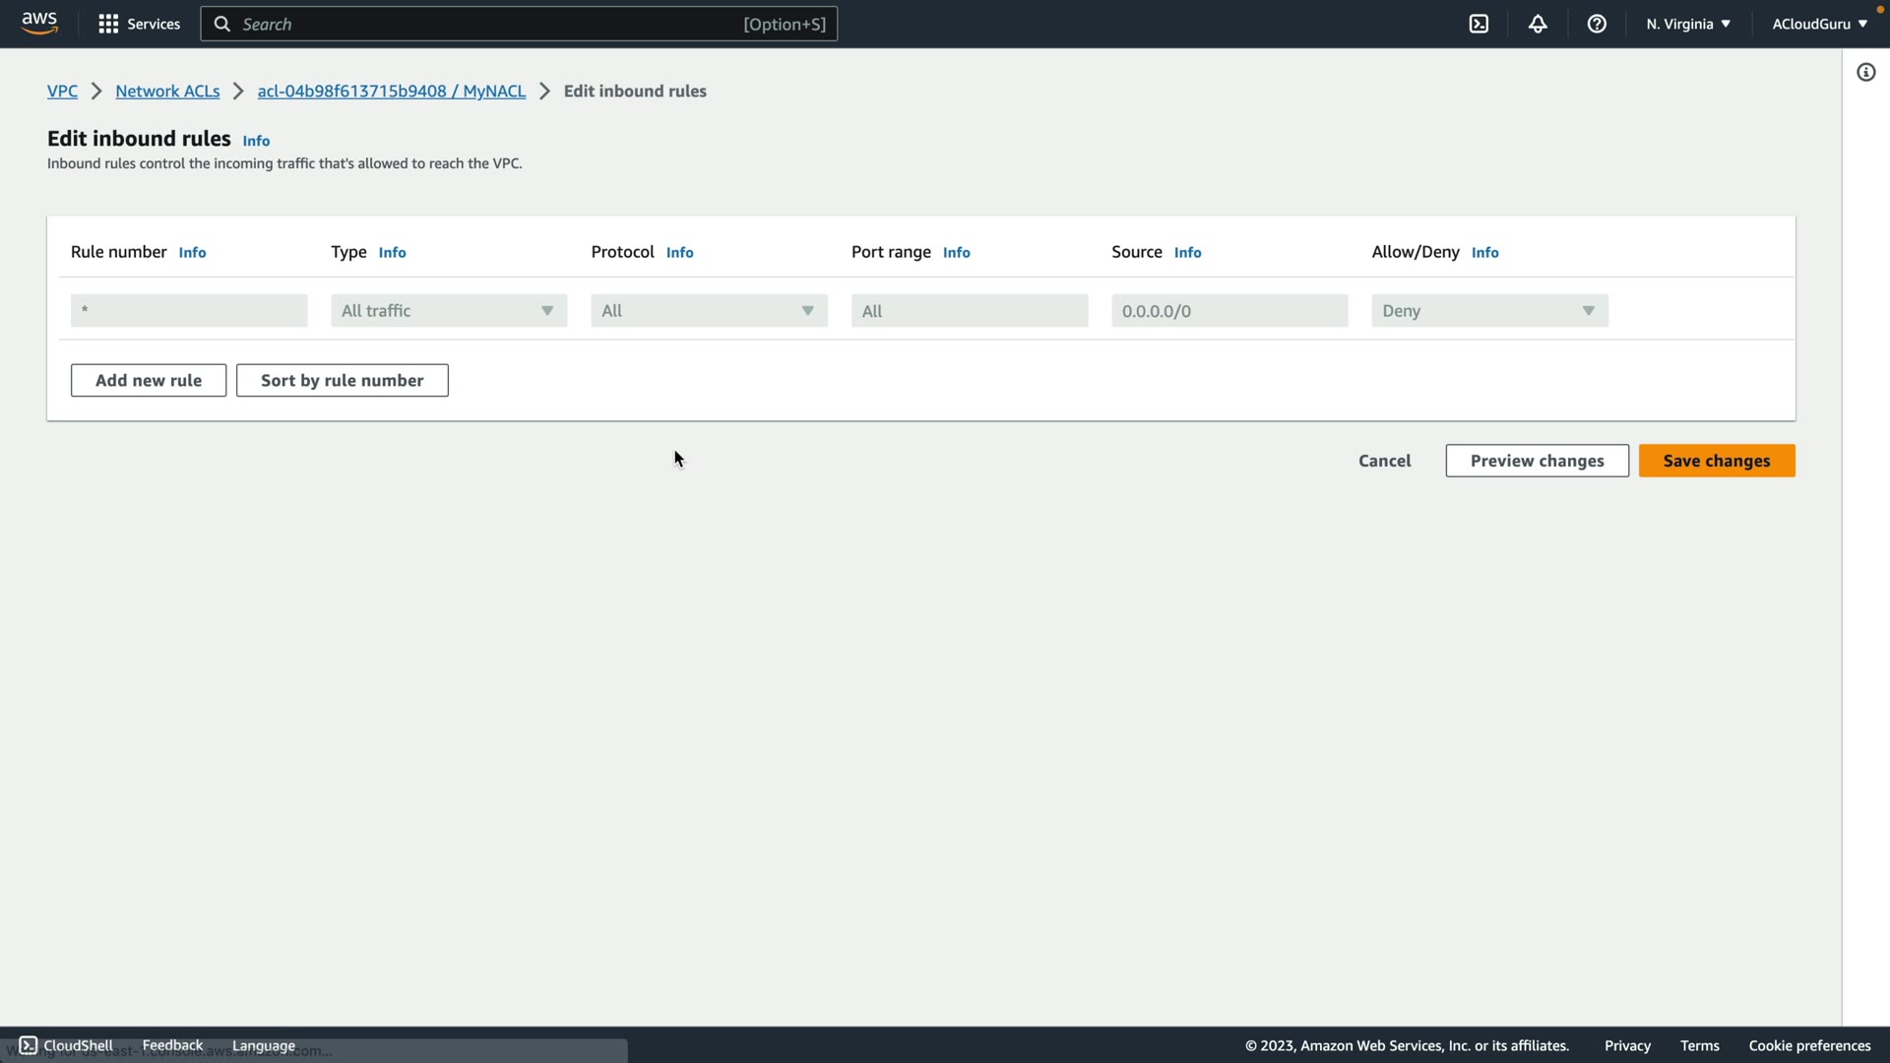
Task: Open the MyNACL breadcrumb link
Action: (391, 91)
